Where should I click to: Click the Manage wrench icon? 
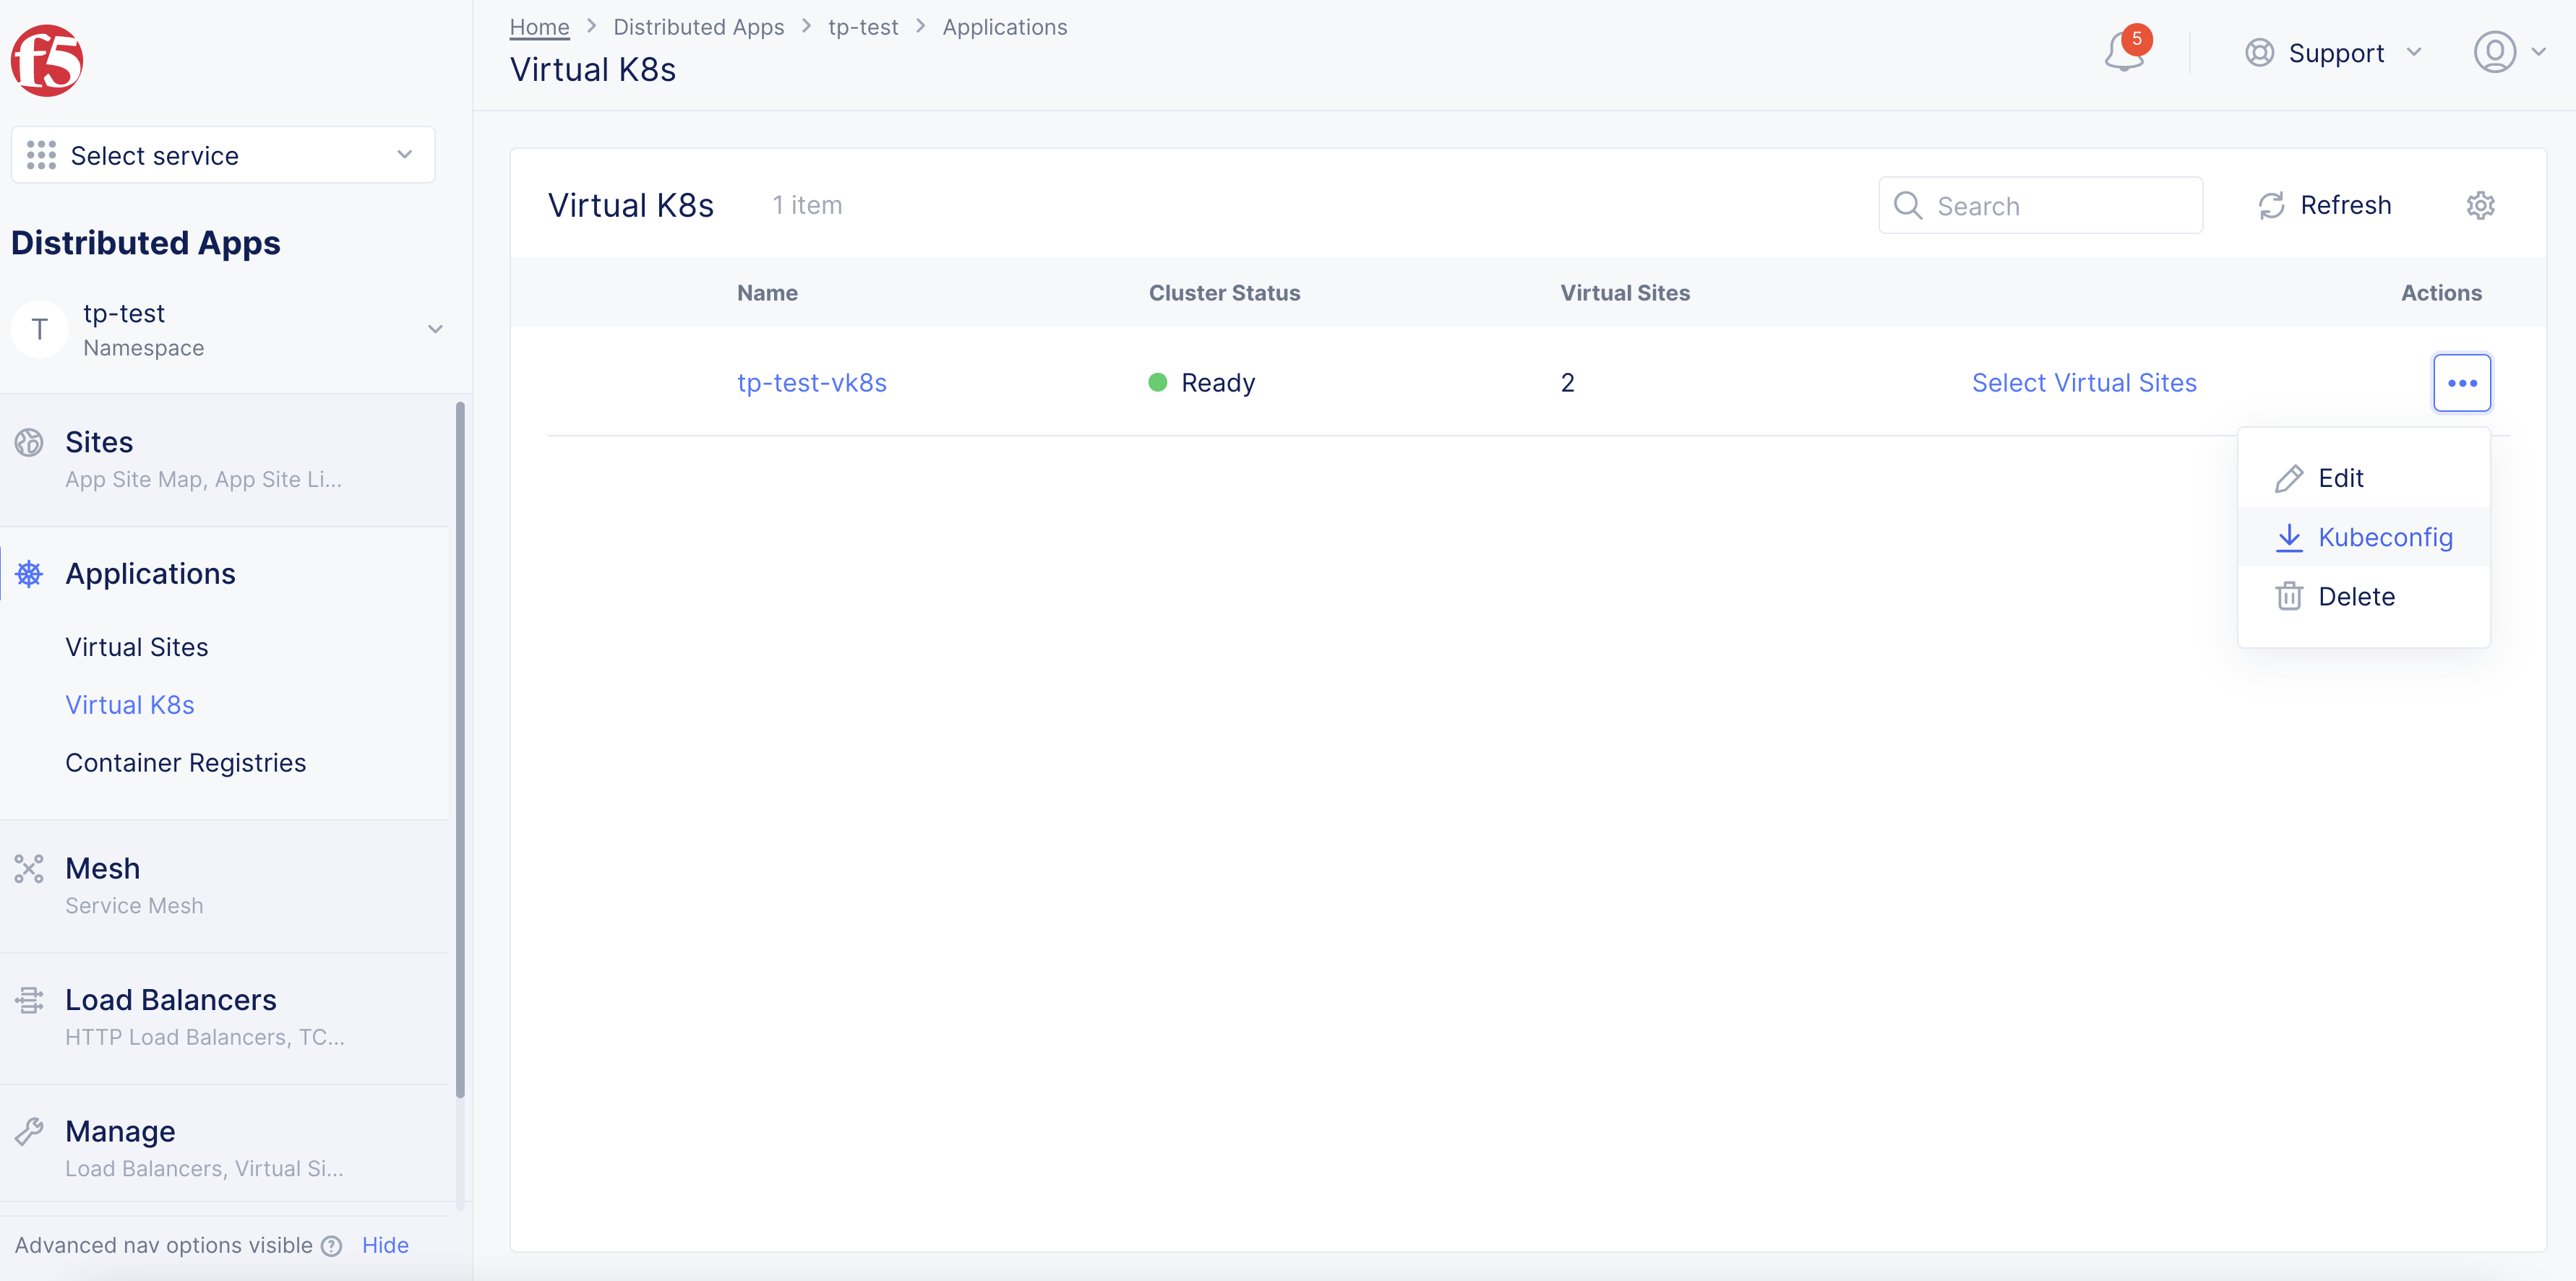(x=29, y=1131)
